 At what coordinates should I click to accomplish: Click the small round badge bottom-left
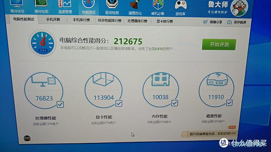[27, 138]
